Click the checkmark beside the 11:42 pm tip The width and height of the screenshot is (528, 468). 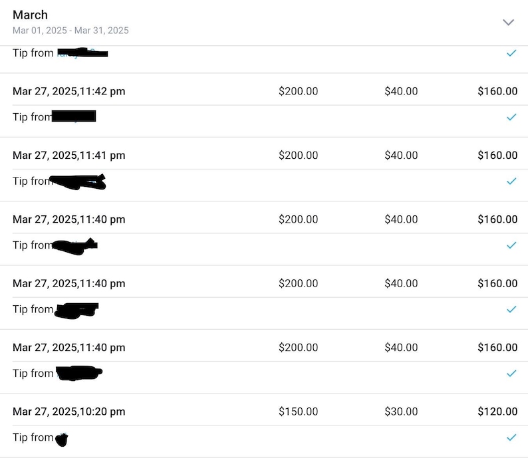tap(511, 117)
